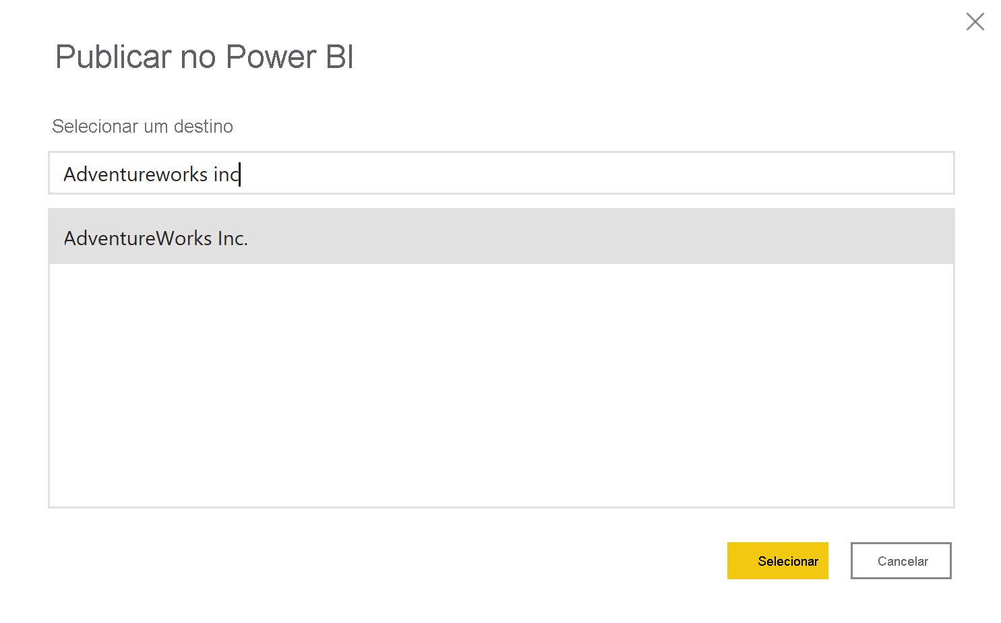
Task: Close the Publicar no Power BI dialog
Action: pyautogui.click(x=975, y=22)
